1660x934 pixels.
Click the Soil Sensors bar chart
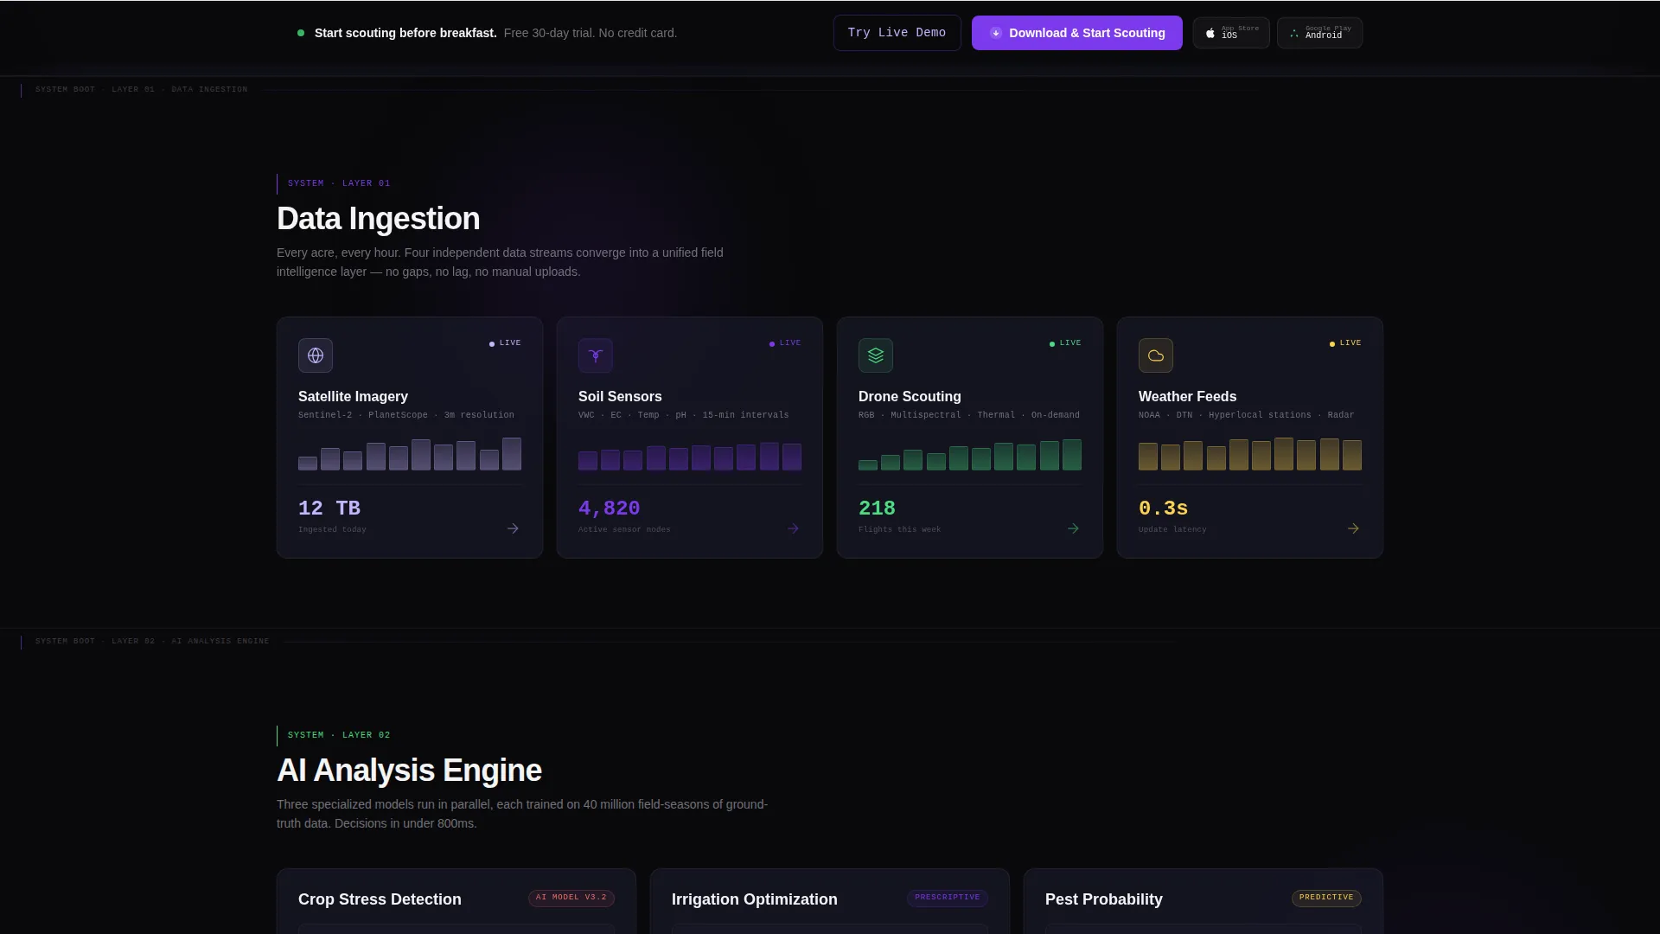690,455
